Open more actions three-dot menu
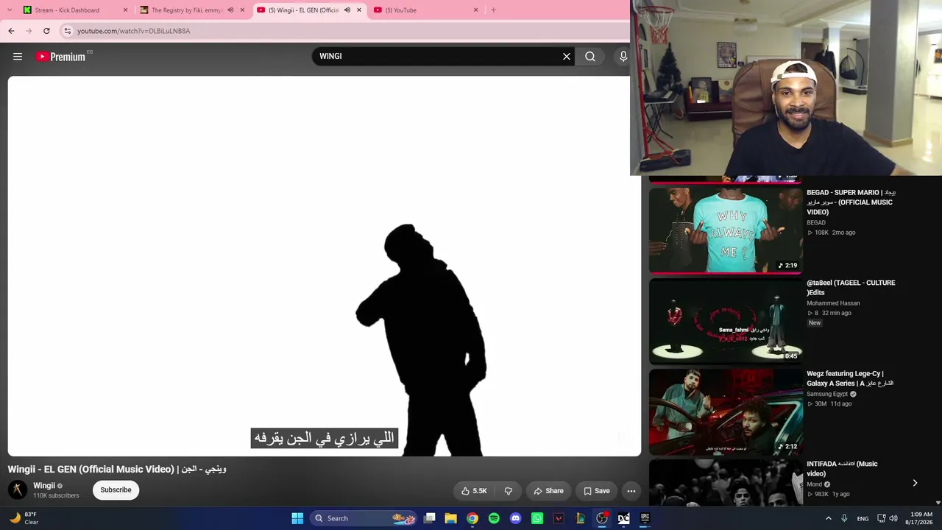Image resolution: width=942 pixels, height=530 pixels. (x=631, y=491)
